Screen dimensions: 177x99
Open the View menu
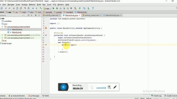(4, 5)
